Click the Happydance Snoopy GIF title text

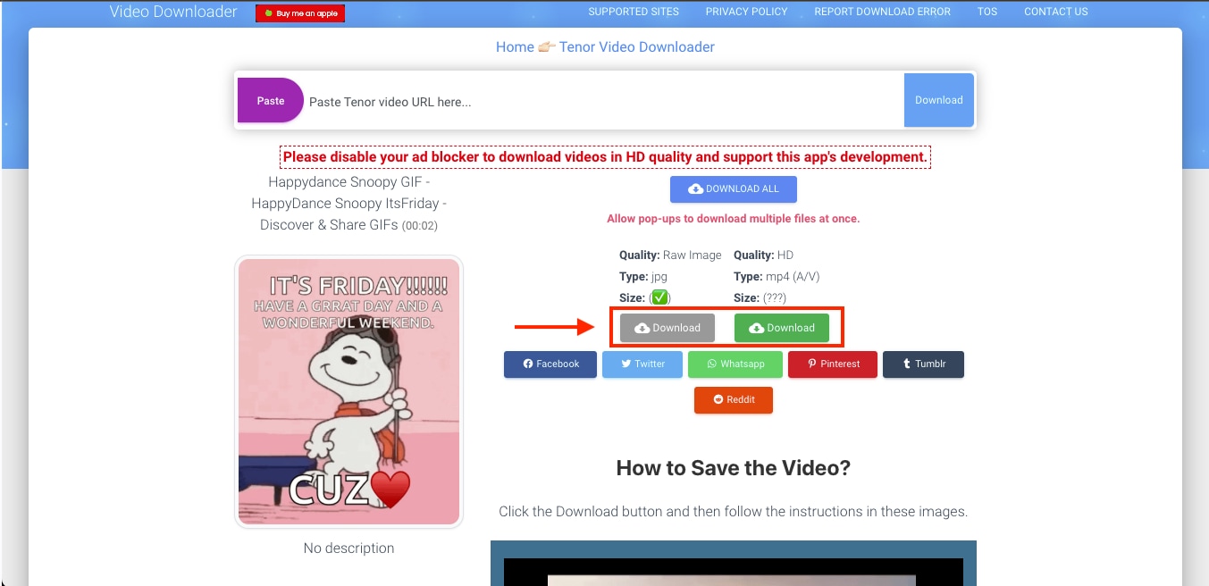point(349,204)
